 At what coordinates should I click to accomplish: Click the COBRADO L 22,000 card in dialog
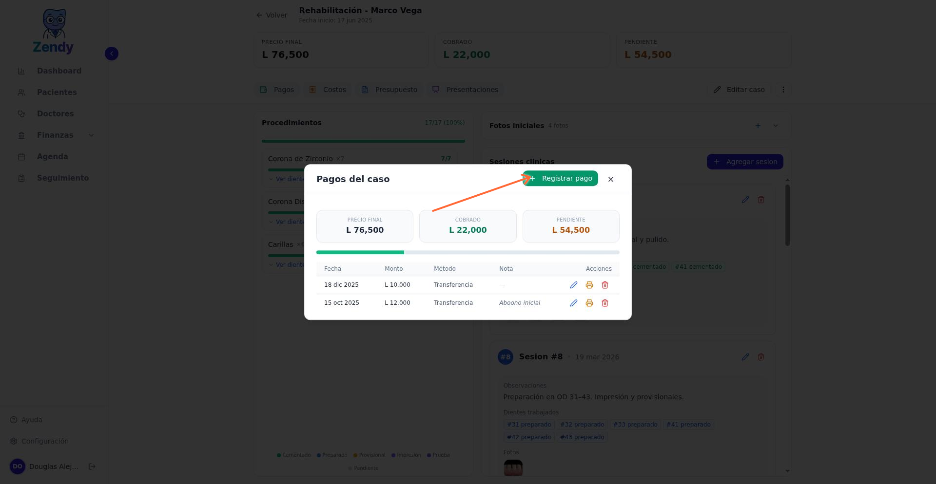click(468, 226)
